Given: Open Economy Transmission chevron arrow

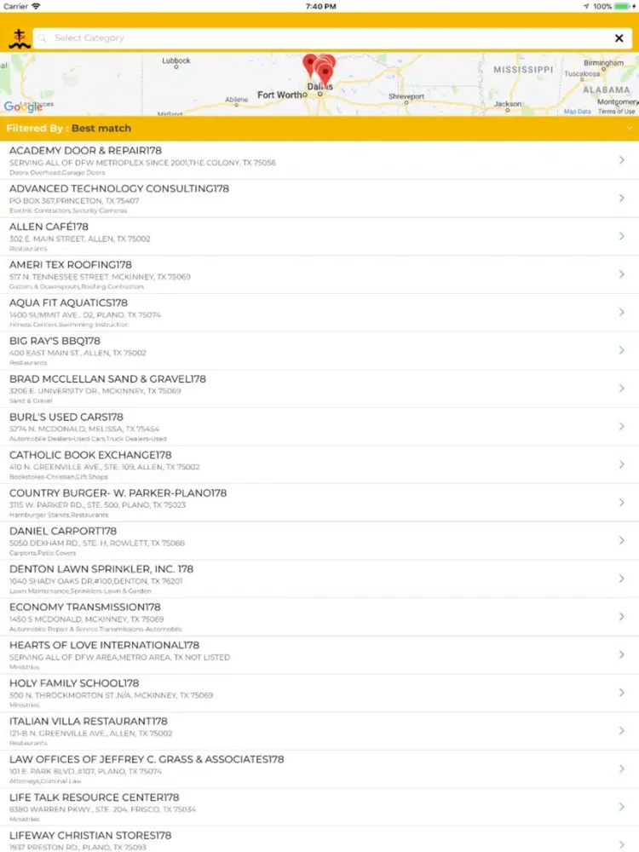Looking at the screenshot, I should click(622, 616).
